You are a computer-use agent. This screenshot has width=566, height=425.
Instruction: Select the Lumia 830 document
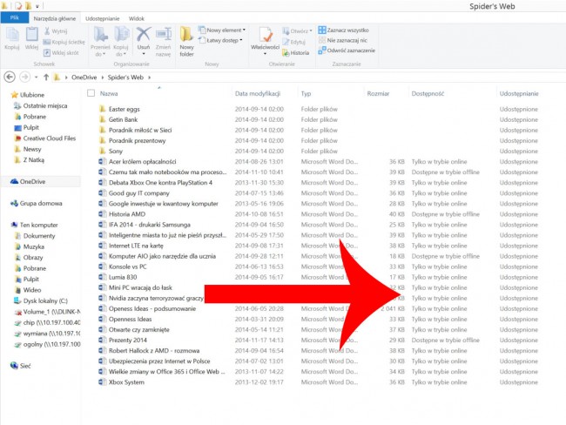pos(118,277)
